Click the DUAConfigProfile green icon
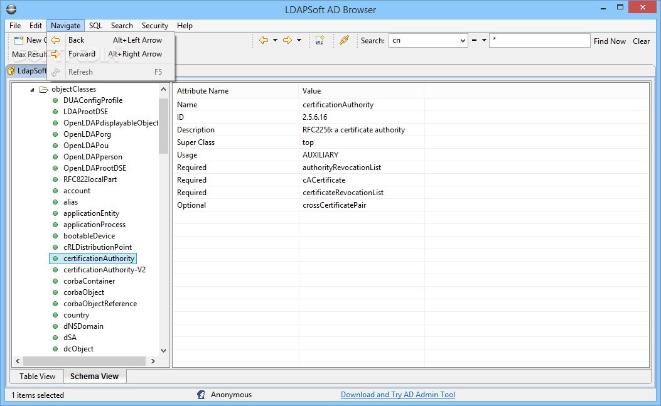The width and height of the screenshot is (661, 406). coord(55,100)
